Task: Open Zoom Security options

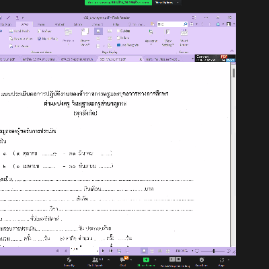Action: click(69, 262)
